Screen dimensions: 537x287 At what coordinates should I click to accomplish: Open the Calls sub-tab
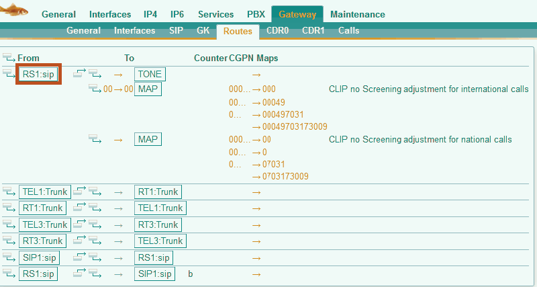348,30
